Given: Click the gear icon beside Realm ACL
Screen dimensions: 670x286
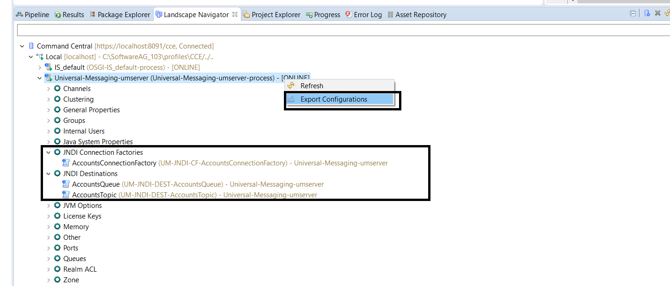Looking at the screenshot, I should [x=57, y=269].
